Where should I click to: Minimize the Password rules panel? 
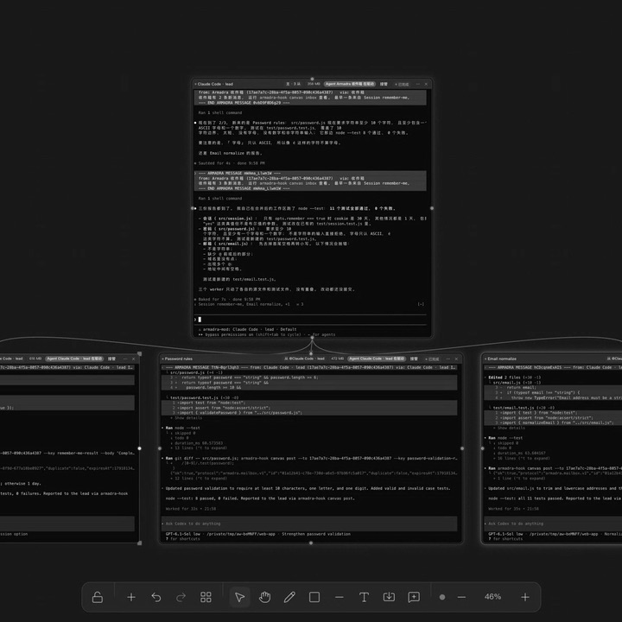pyautogui.click(x=447, y=359)
